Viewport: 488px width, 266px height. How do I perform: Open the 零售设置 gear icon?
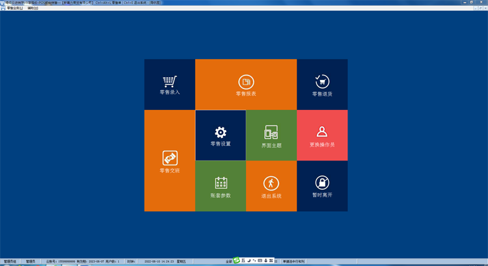coord(221,133)
